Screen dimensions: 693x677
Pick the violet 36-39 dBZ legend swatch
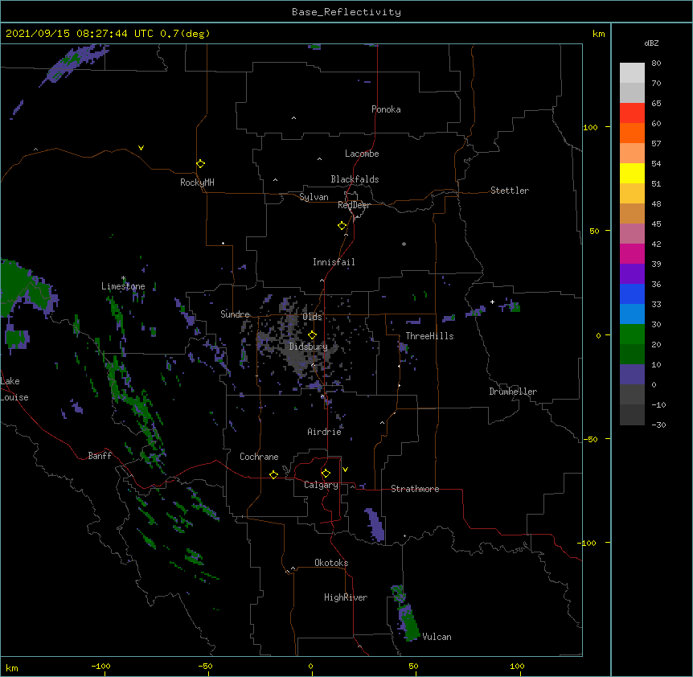click(632, 274)
